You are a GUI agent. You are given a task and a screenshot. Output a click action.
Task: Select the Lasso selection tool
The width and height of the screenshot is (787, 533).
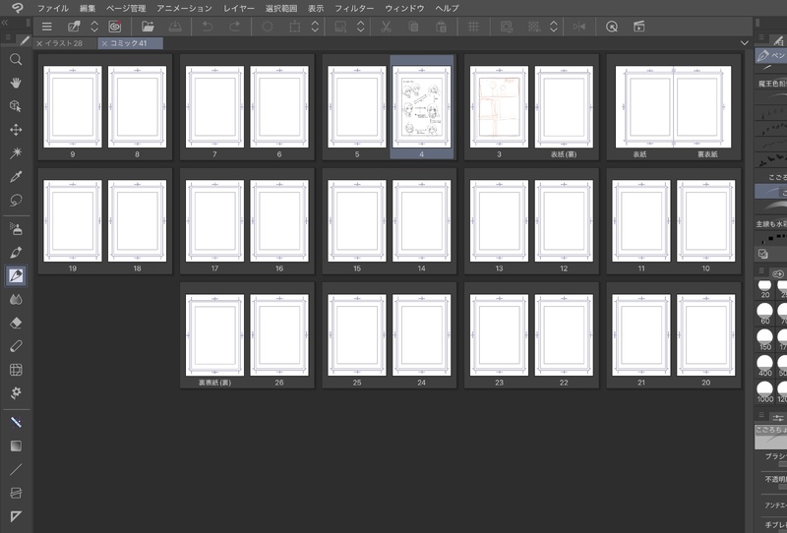[16, 200]
